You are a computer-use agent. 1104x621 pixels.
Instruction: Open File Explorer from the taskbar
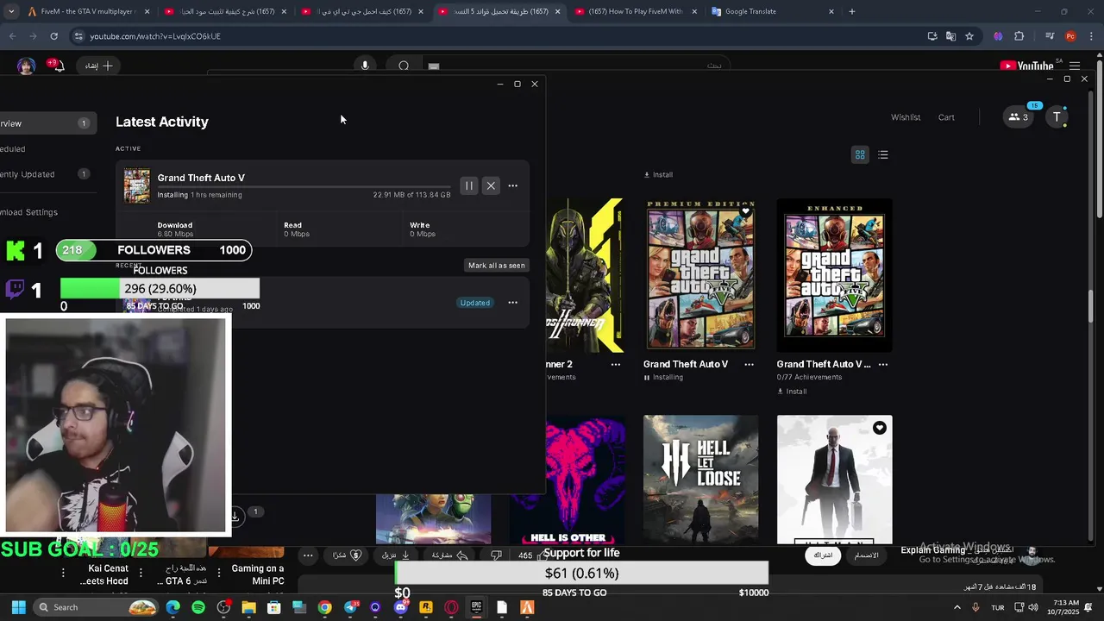[248, 607]
